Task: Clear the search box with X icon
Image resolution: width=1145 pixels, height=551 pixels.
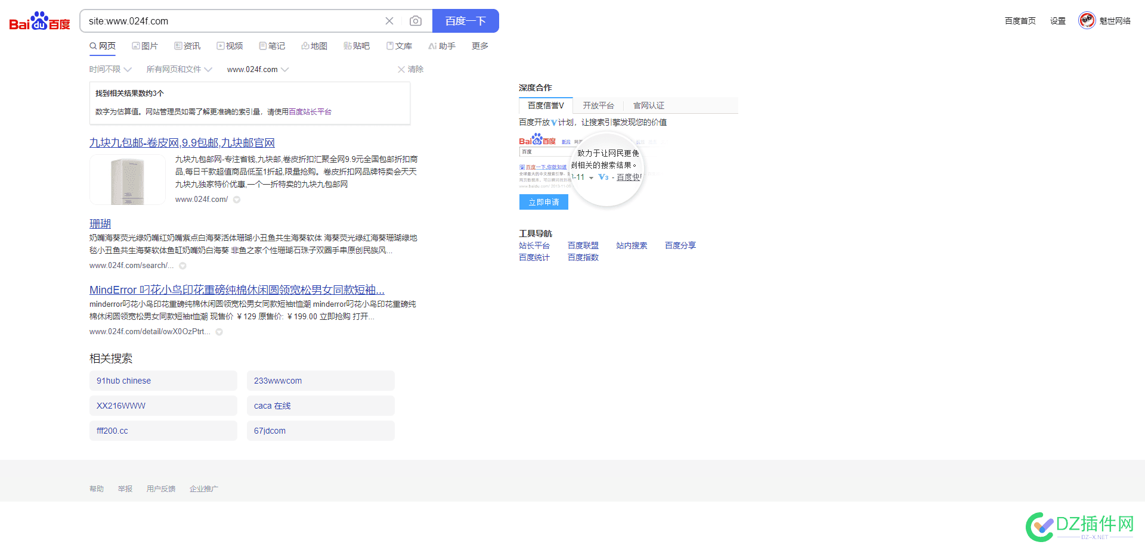Action: (x=389, y=21)
